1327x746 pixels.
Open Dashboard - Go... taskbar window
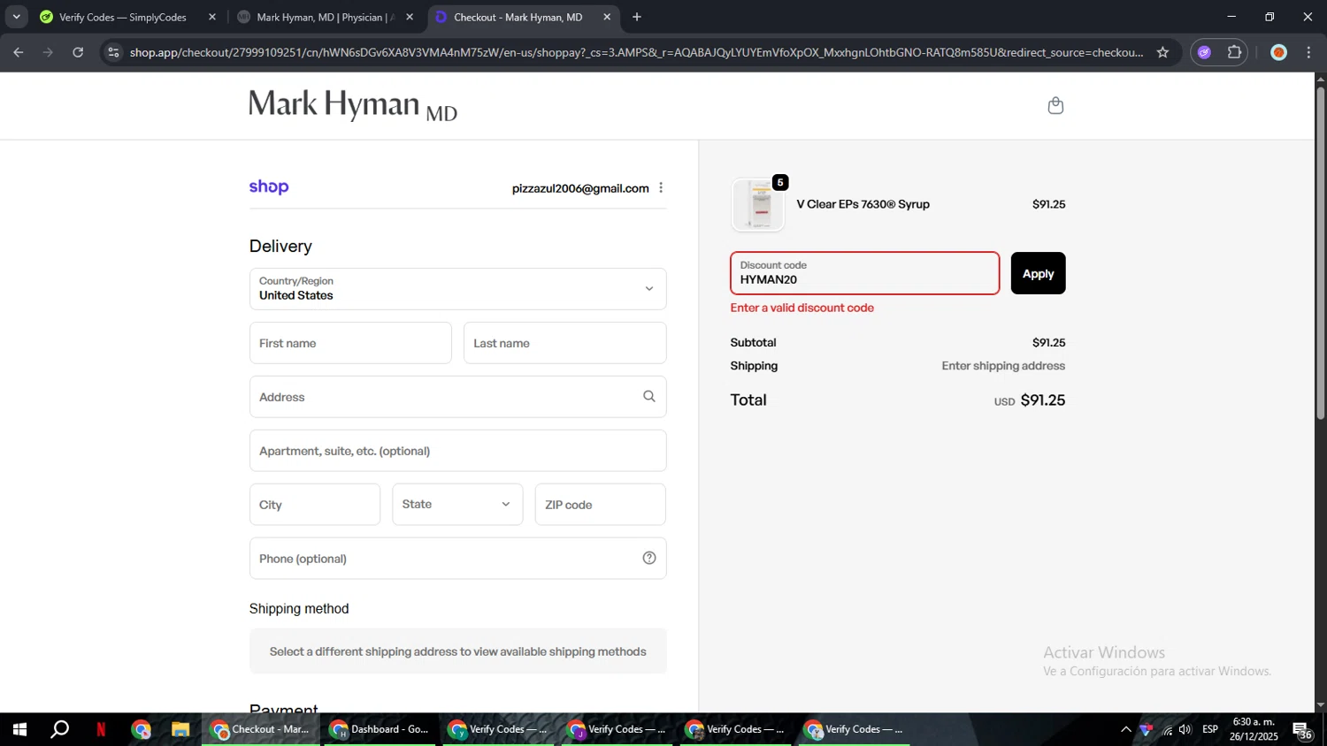pyautogui.click(x=380, y=729)
